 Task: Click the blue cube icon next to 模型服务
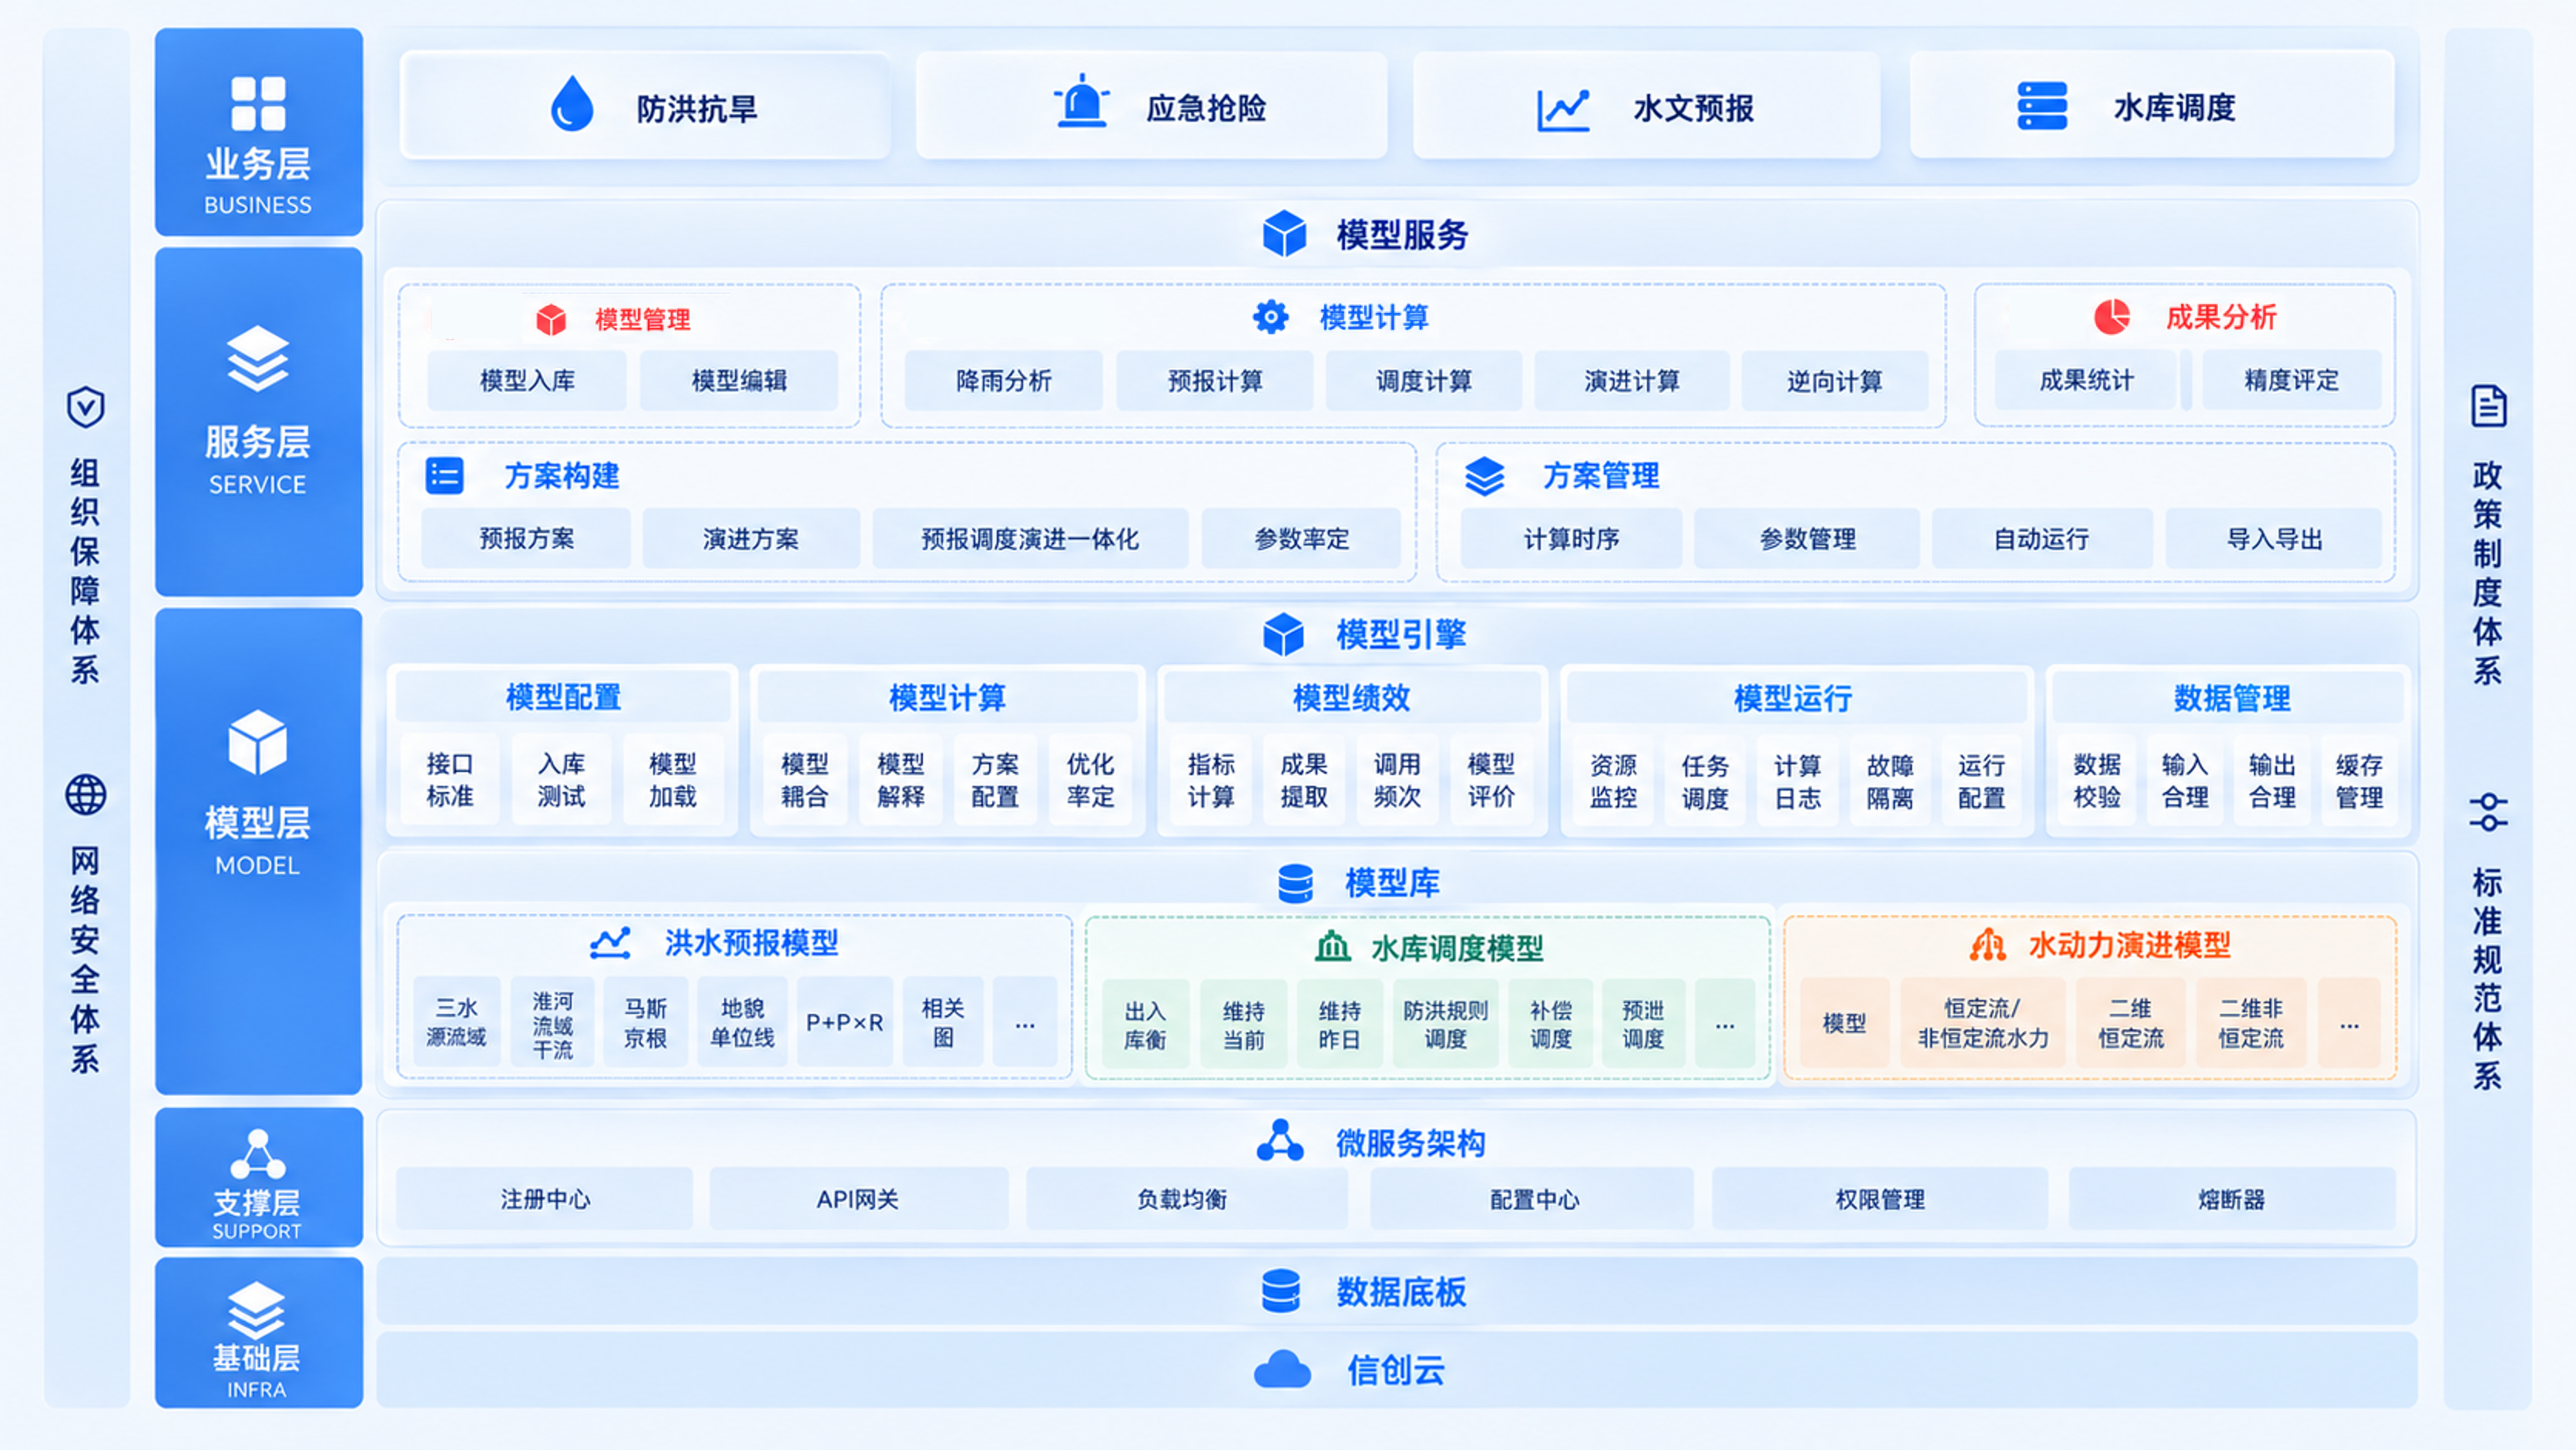pyautogui.click(x=1284, y=234)
